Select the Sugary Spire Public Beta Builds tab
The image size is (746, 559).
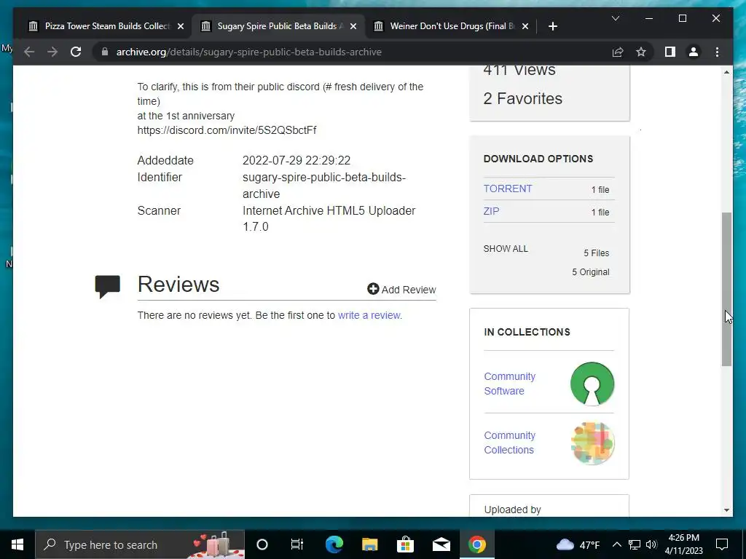(279, 26)
